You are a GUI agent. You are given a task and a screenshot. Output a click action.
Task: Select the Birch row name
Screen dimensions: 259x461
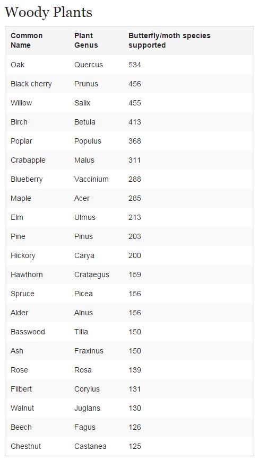tap(19, 122)
